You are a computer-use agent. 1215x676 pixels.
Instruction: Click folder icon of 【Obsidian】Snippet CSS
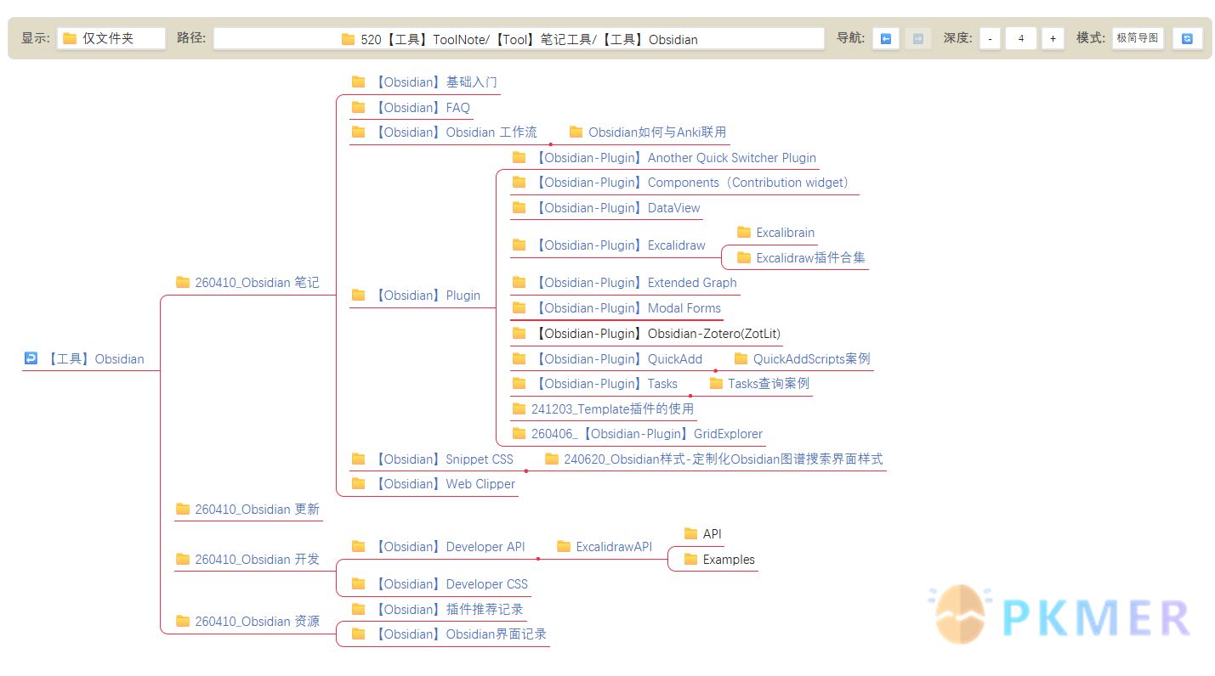click(358, 459)
